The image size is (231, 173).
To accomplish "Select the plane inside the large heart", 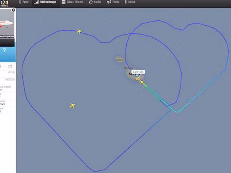I will pyautogui.click(x=72, y=106).
